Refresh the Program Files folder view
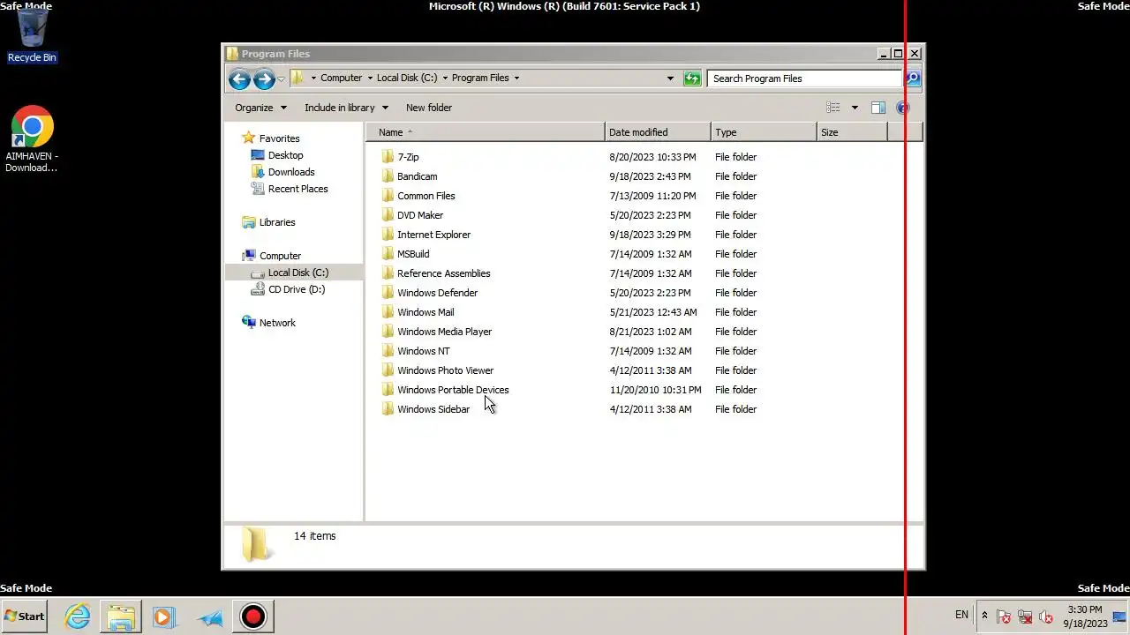Screen dimensions: 1130x635 coord(692,78)
